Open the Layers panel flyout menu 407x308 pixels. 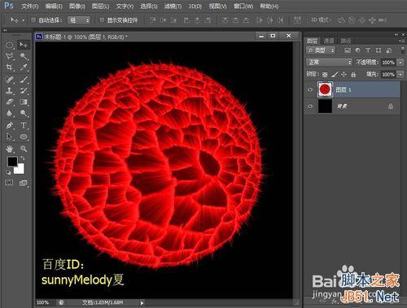403,41
